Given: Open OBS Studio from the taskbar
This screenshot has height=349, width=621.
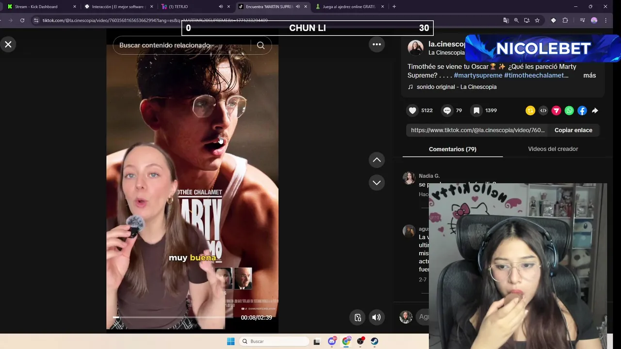Looking at the screenshot, I should click(360, 341).
